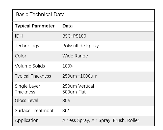Select the Data column header

[x=67, y=26]
